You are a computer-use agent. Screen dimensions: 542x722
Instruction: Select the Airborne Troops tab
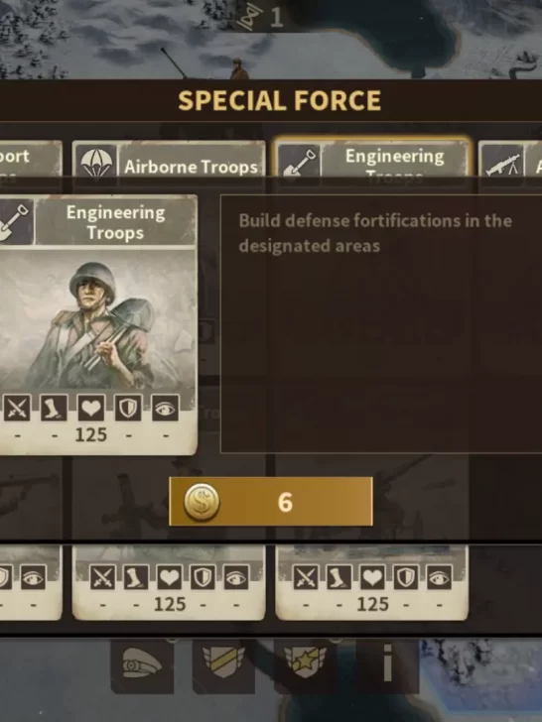pos(169,163)
